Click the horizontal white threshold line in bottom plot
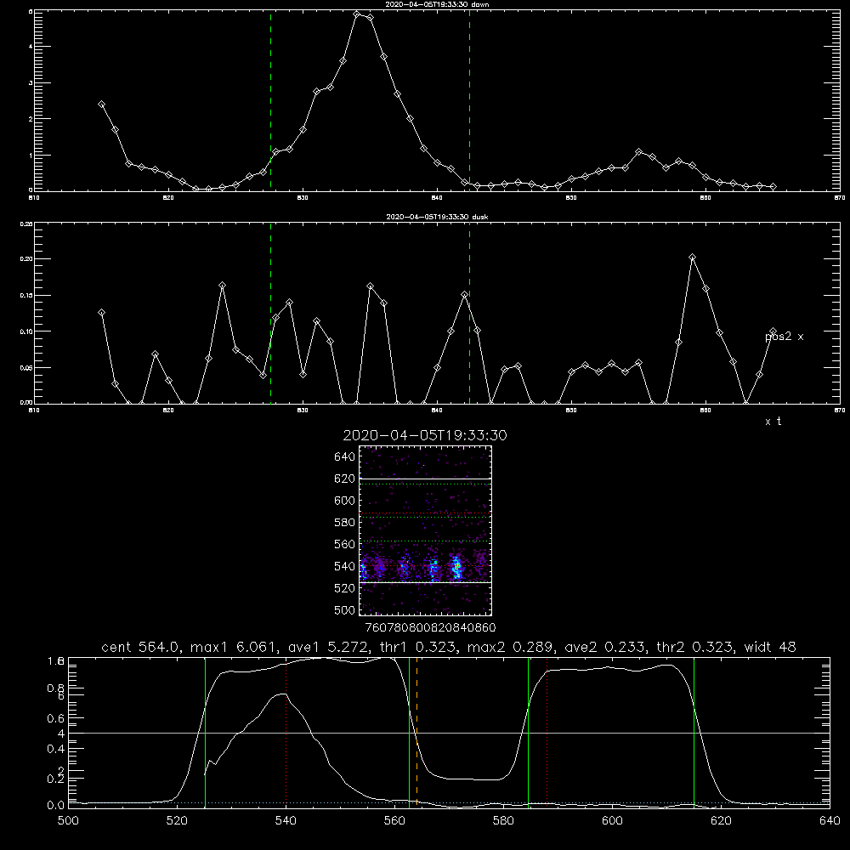The width and height of the screenshot is (850, 850). [x=449, y=733]
